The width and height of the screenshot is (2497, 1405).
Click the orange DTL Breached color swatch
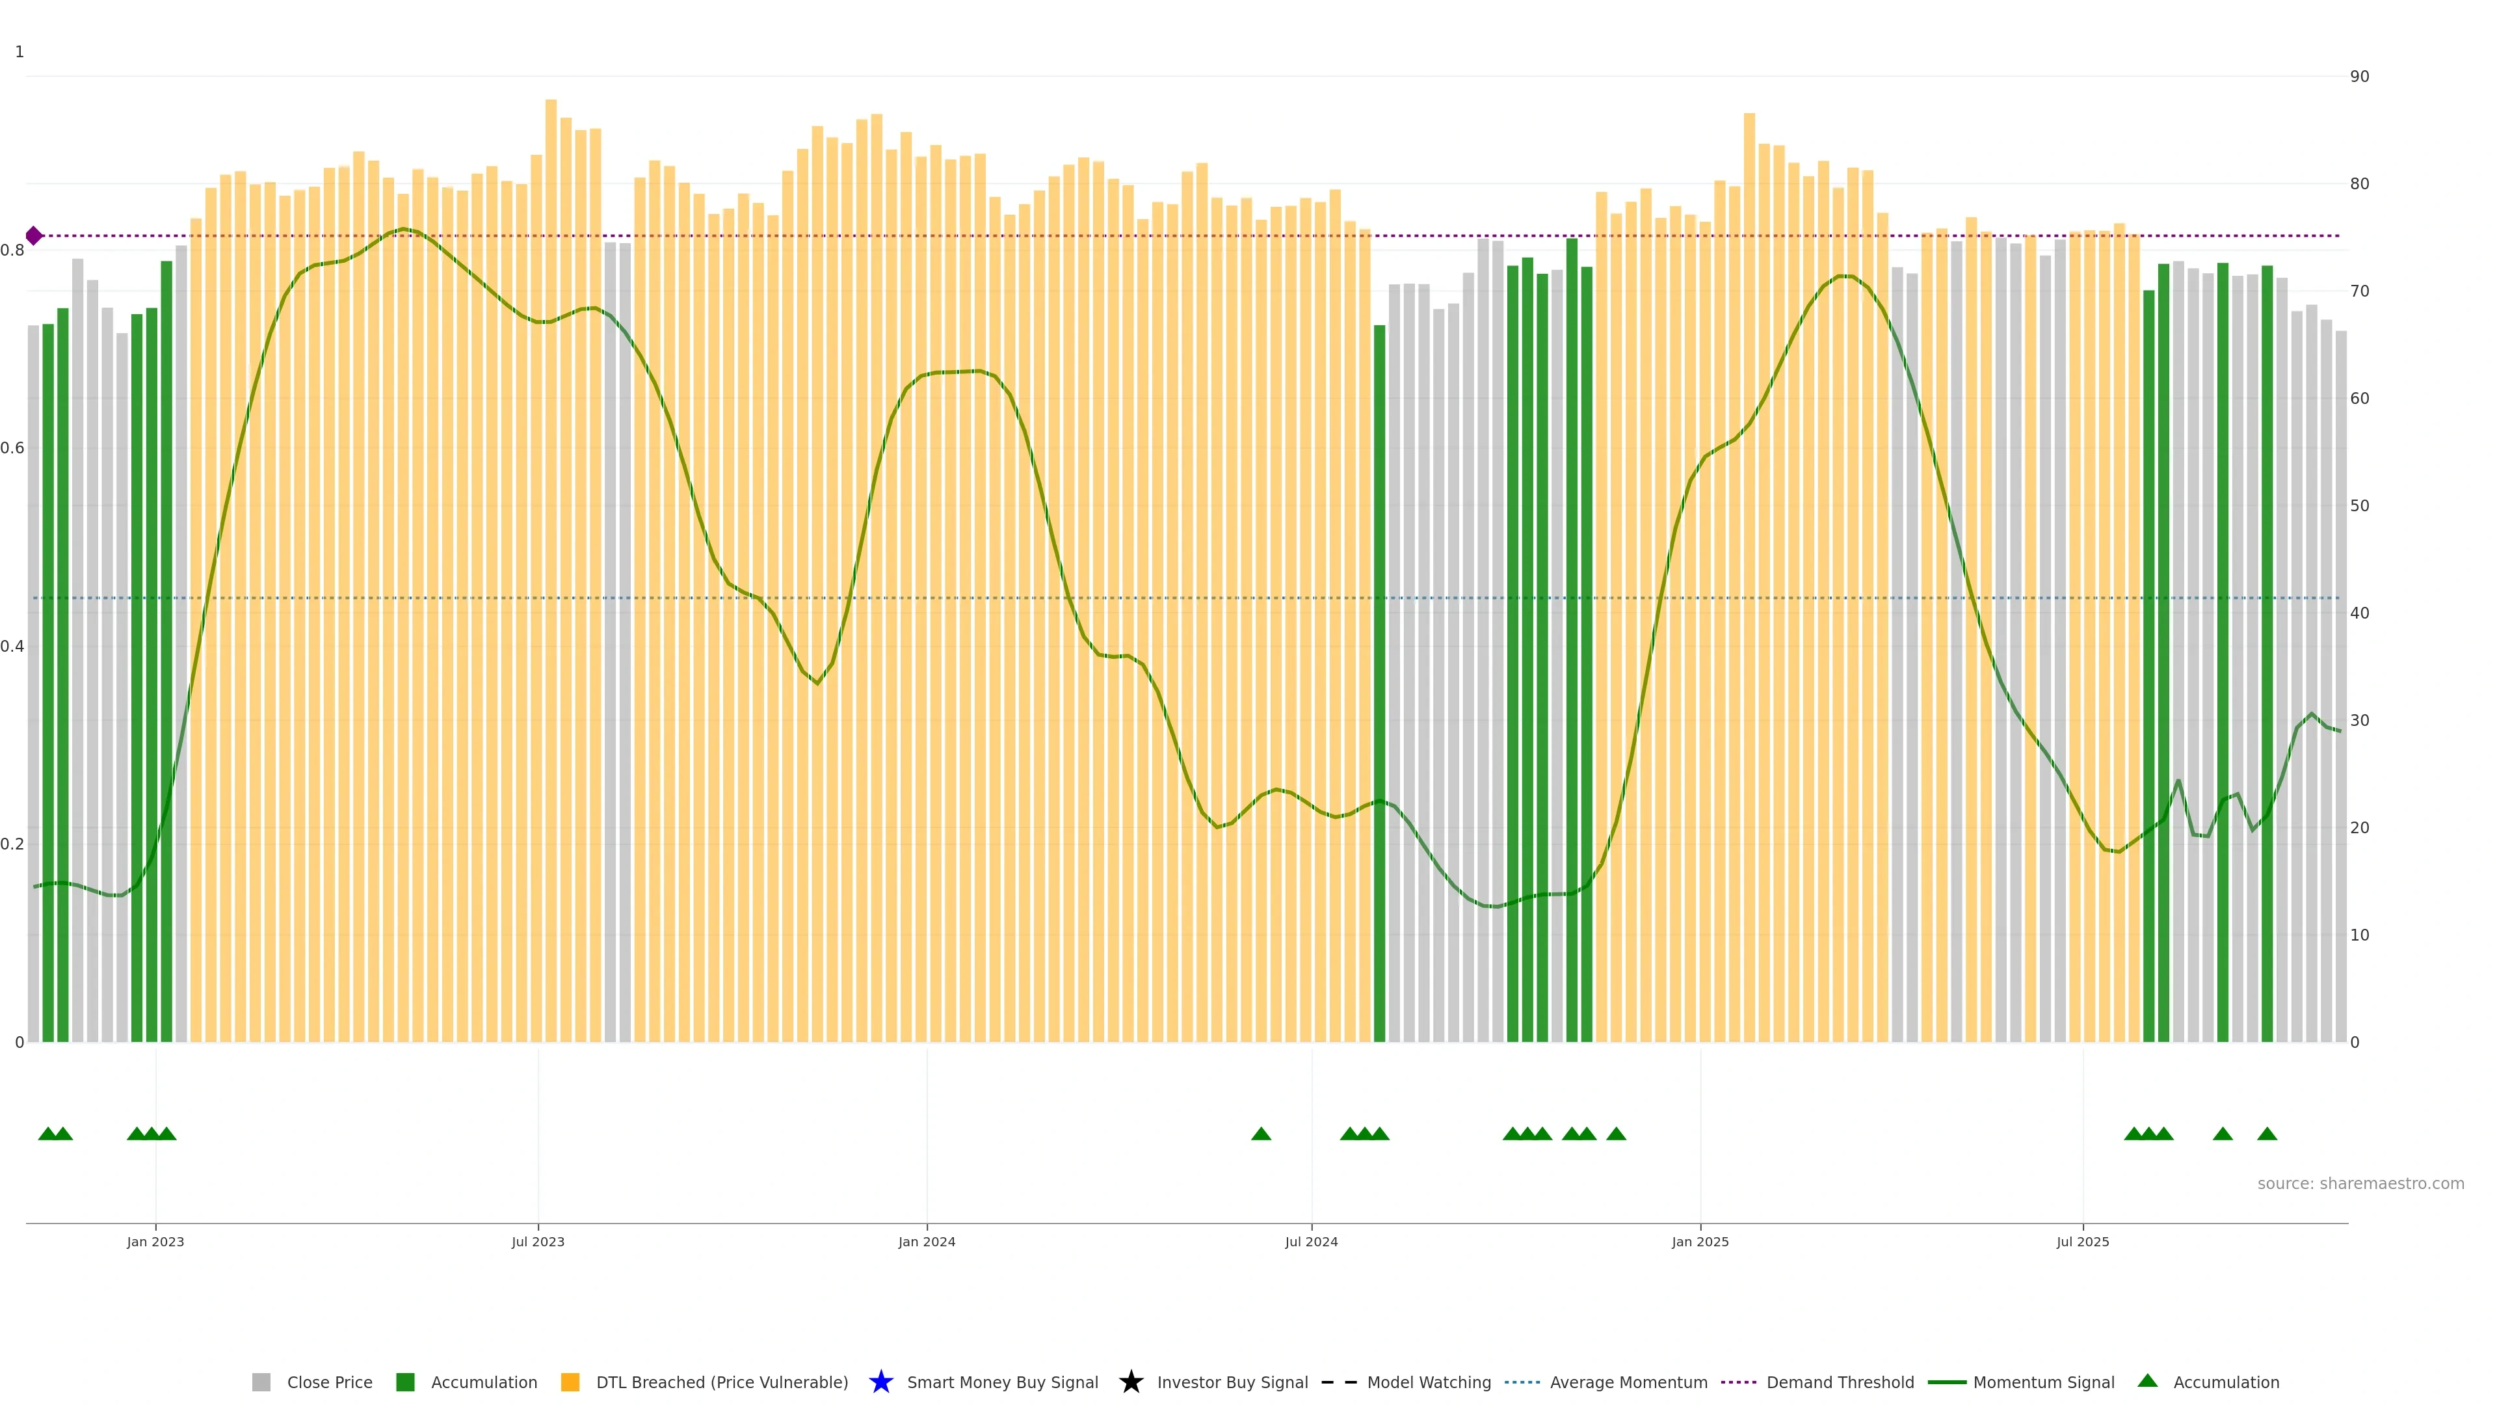570,1383
